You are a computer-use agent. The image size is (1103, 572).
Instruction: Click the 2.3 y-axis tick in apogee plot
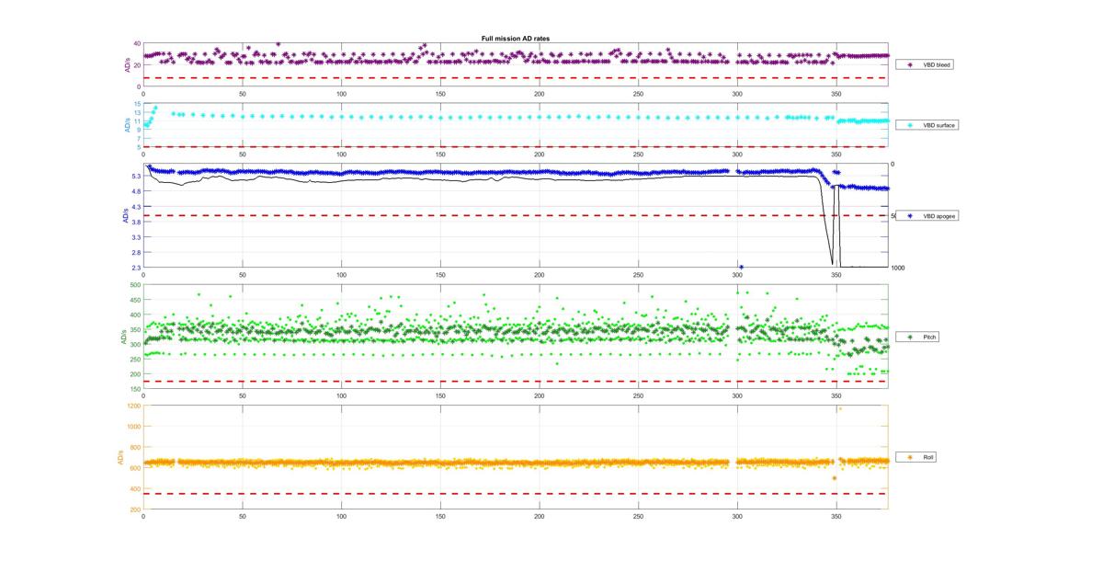pyautogui.click(x=135, y=268)
